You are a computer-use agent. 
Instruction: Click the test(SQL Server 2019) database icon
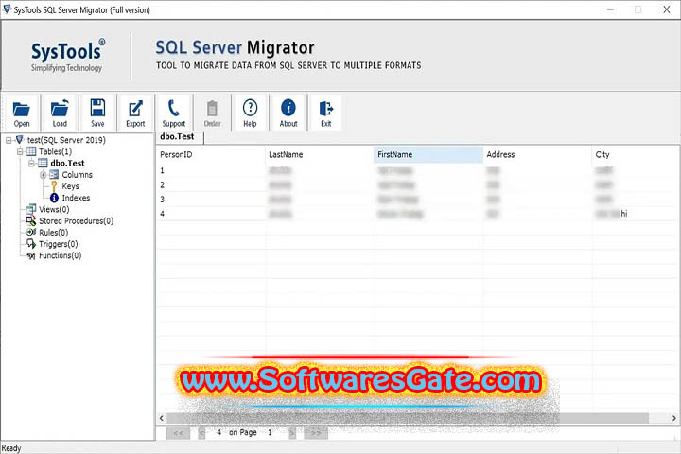click(x=20, y=139)
